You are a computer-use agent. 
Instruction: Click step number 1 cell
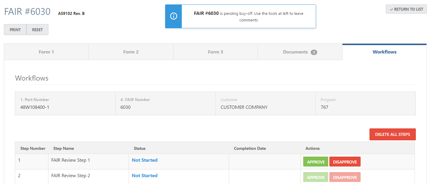coord(32,162)
